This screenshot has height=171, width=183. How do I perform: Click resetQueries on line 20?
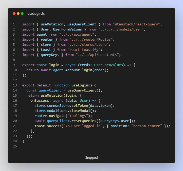[x=84, y=121]
